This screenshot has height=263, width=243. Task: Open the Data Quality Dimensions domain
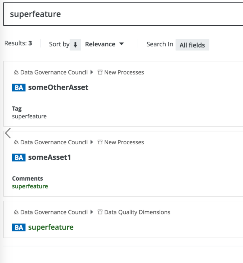pos(137,212)
